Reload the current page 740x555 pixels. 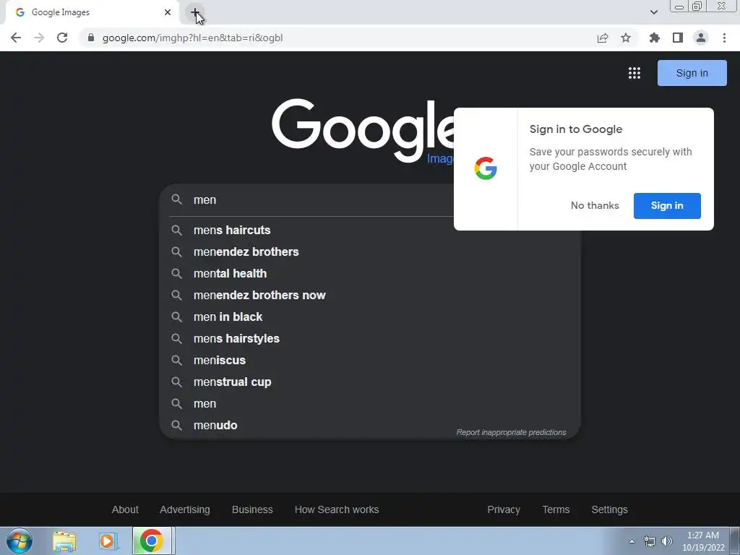click(x=62, y=38)
